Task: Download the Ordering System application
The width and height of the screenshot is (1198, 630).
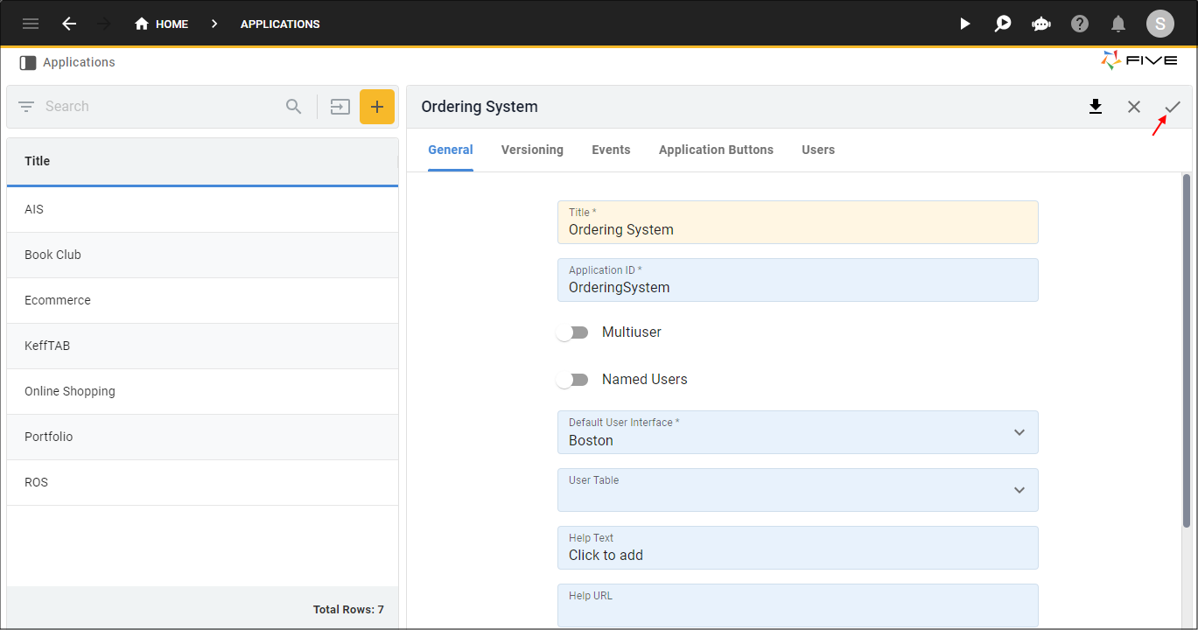Action: (1095, 107)
